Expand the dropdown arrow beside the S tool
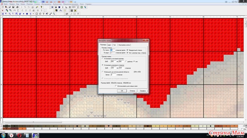Viewport: 247px width, 138px height. click(x=33, y=14)
